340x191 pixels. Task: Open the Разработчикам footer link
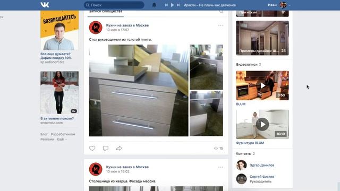[63, 134]
